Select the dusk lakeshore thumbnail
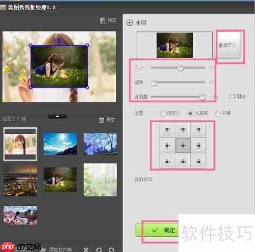Screen dimensions: 255x252 pyautogui.click(x=20, y=180)
